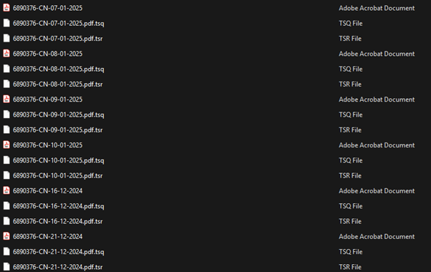
Task: Select file 6890376-CN-09-01-2025.pdf.tsq
Action: [x=59, y=115]
